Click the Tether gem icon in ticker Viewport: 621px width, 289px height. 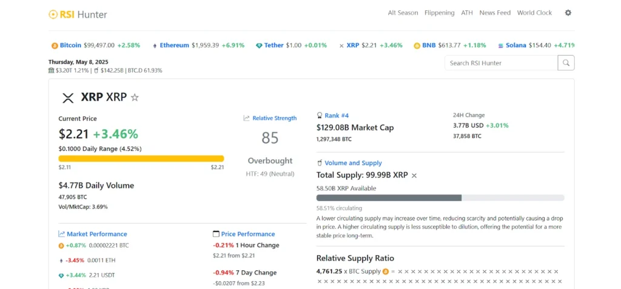tap(259, 45)
